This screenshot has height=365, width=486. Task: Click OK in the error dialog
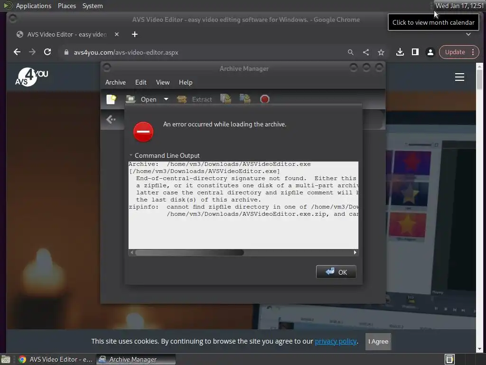[336, 272]
